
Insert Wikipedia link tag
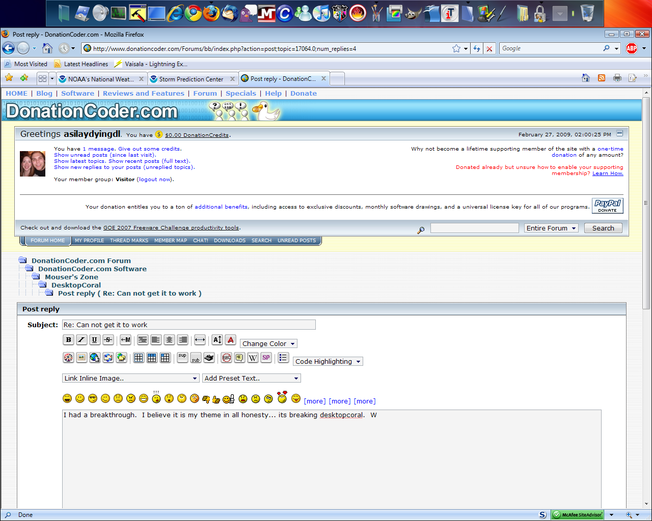[253, 358]
